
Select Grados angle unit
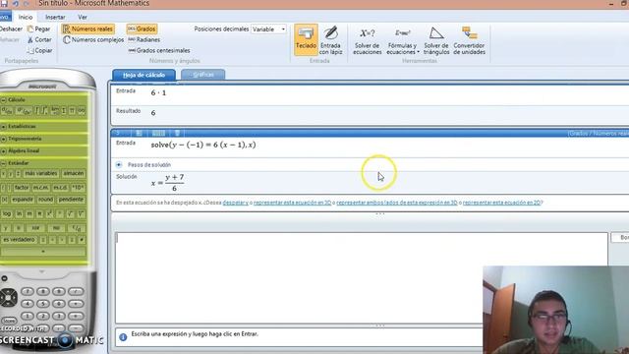click(x=142, y=29)
